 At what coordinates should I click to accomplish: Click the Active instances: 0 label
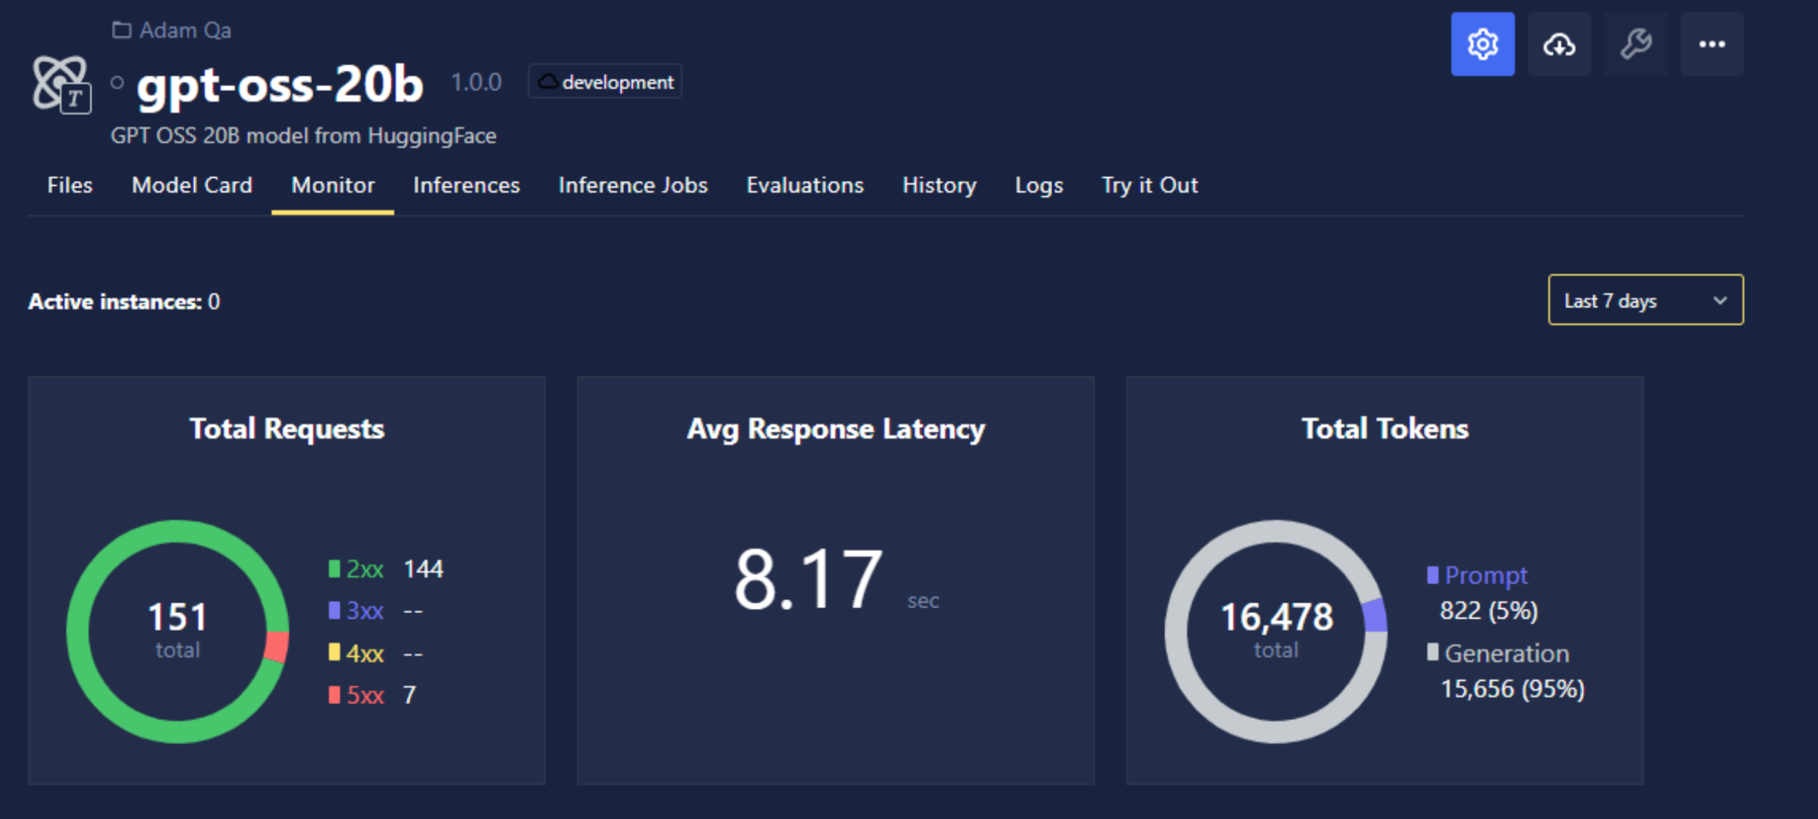[124, 302]
